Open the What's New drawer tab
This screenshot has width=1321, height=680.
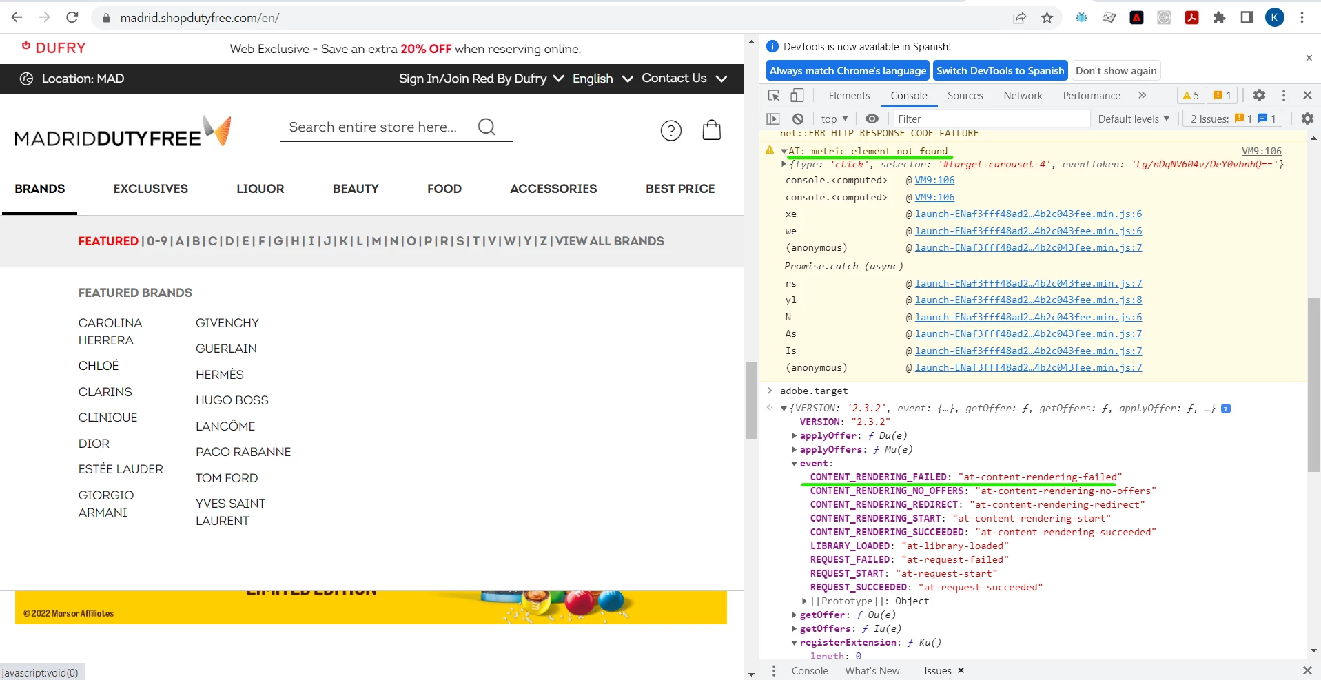(872, 671)
